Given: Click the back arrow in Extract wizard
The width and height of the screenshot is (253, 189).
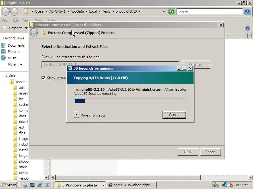Looking at the screenshot, I should [34, 33].
